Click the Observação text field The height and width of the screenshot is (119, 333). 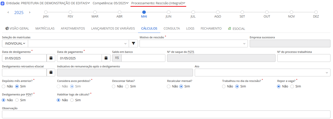click(x=166, y=114)
